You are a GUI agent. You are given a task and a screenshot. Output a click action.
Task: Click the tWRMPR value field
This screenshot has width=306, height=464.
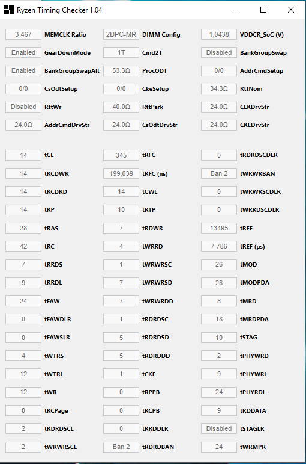click(x=219, y=447)
